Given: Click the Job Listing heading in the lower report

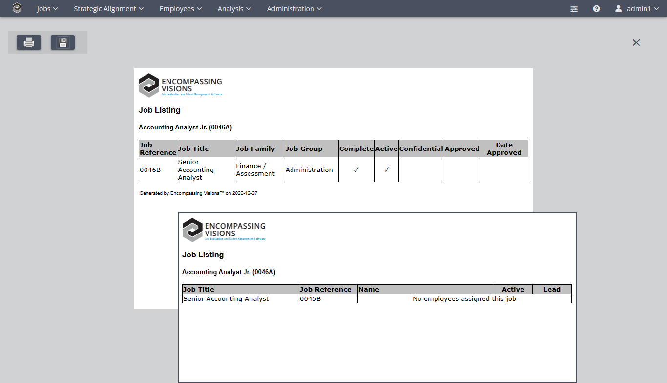Looking at the screenshot, I should (x=203, y=255).
